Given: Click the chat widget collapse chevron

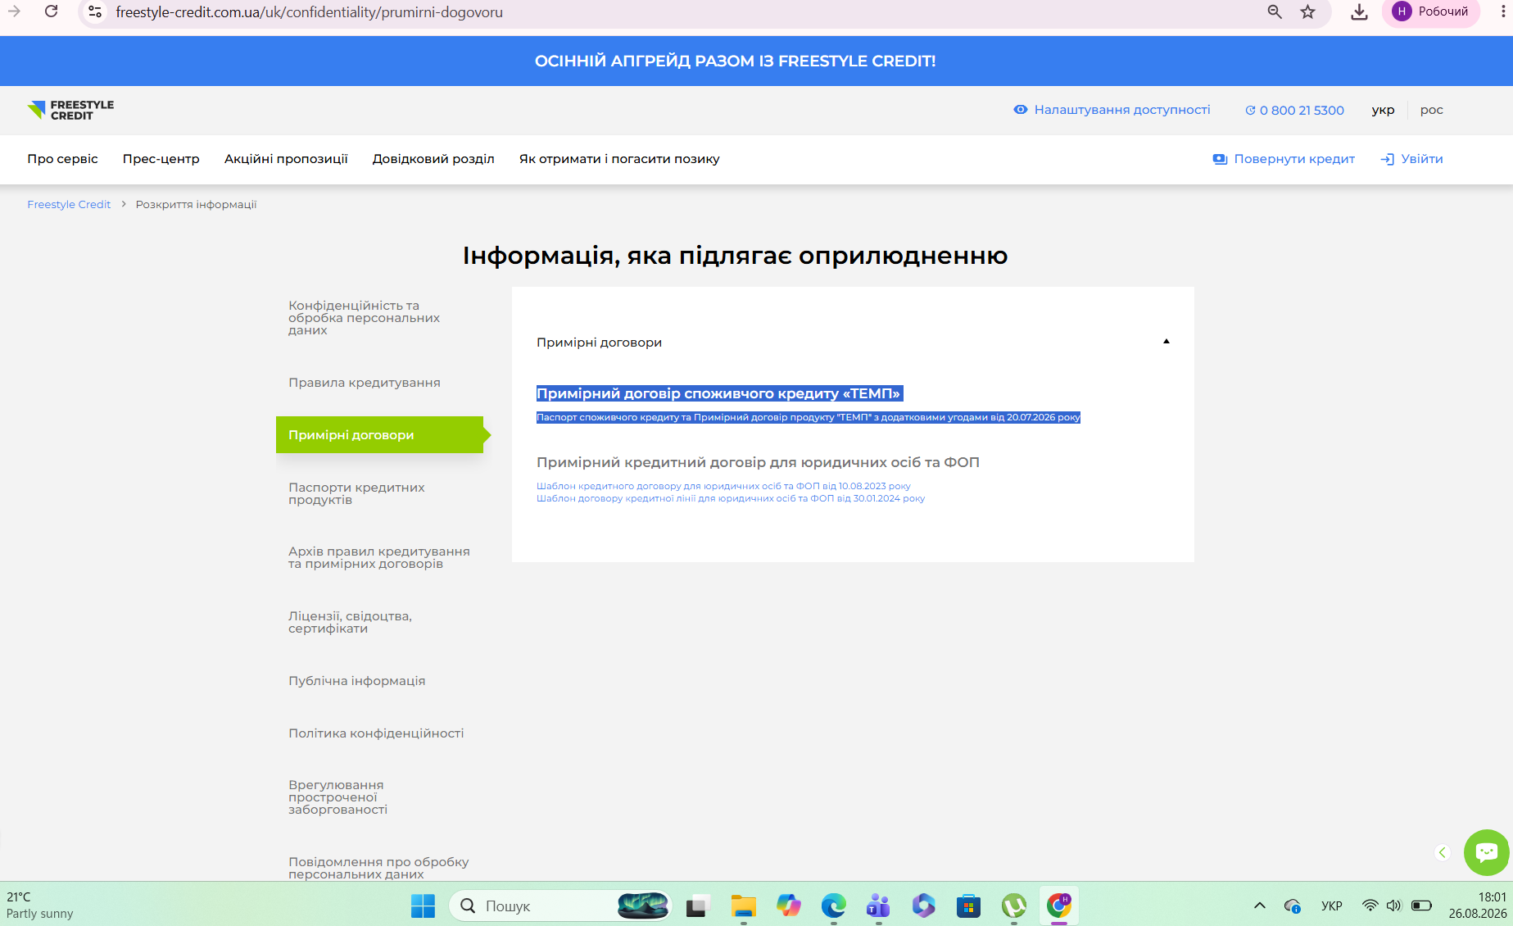Looking at the screenshot, I should pyautogui.click(x=1443, y=852).
